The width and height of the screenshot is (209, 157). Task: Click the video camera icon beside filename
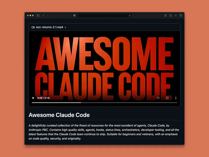click(33, 27)
